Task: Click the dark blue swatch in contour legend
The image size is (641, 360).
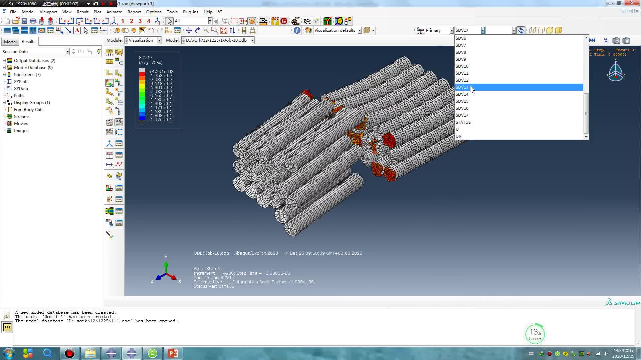Action: [x=142, y=118]
